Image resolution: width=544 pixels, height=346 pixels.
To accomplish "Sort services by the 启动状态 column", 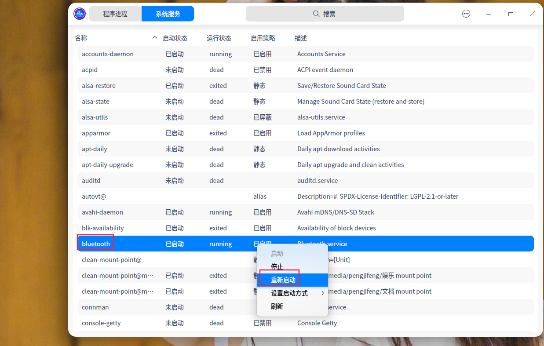I will point(175,38).
